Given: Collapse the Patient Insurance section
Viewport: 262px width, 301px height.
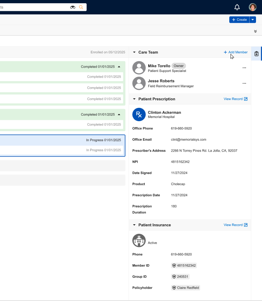Looking at the screenshot, I should (134, 225).
